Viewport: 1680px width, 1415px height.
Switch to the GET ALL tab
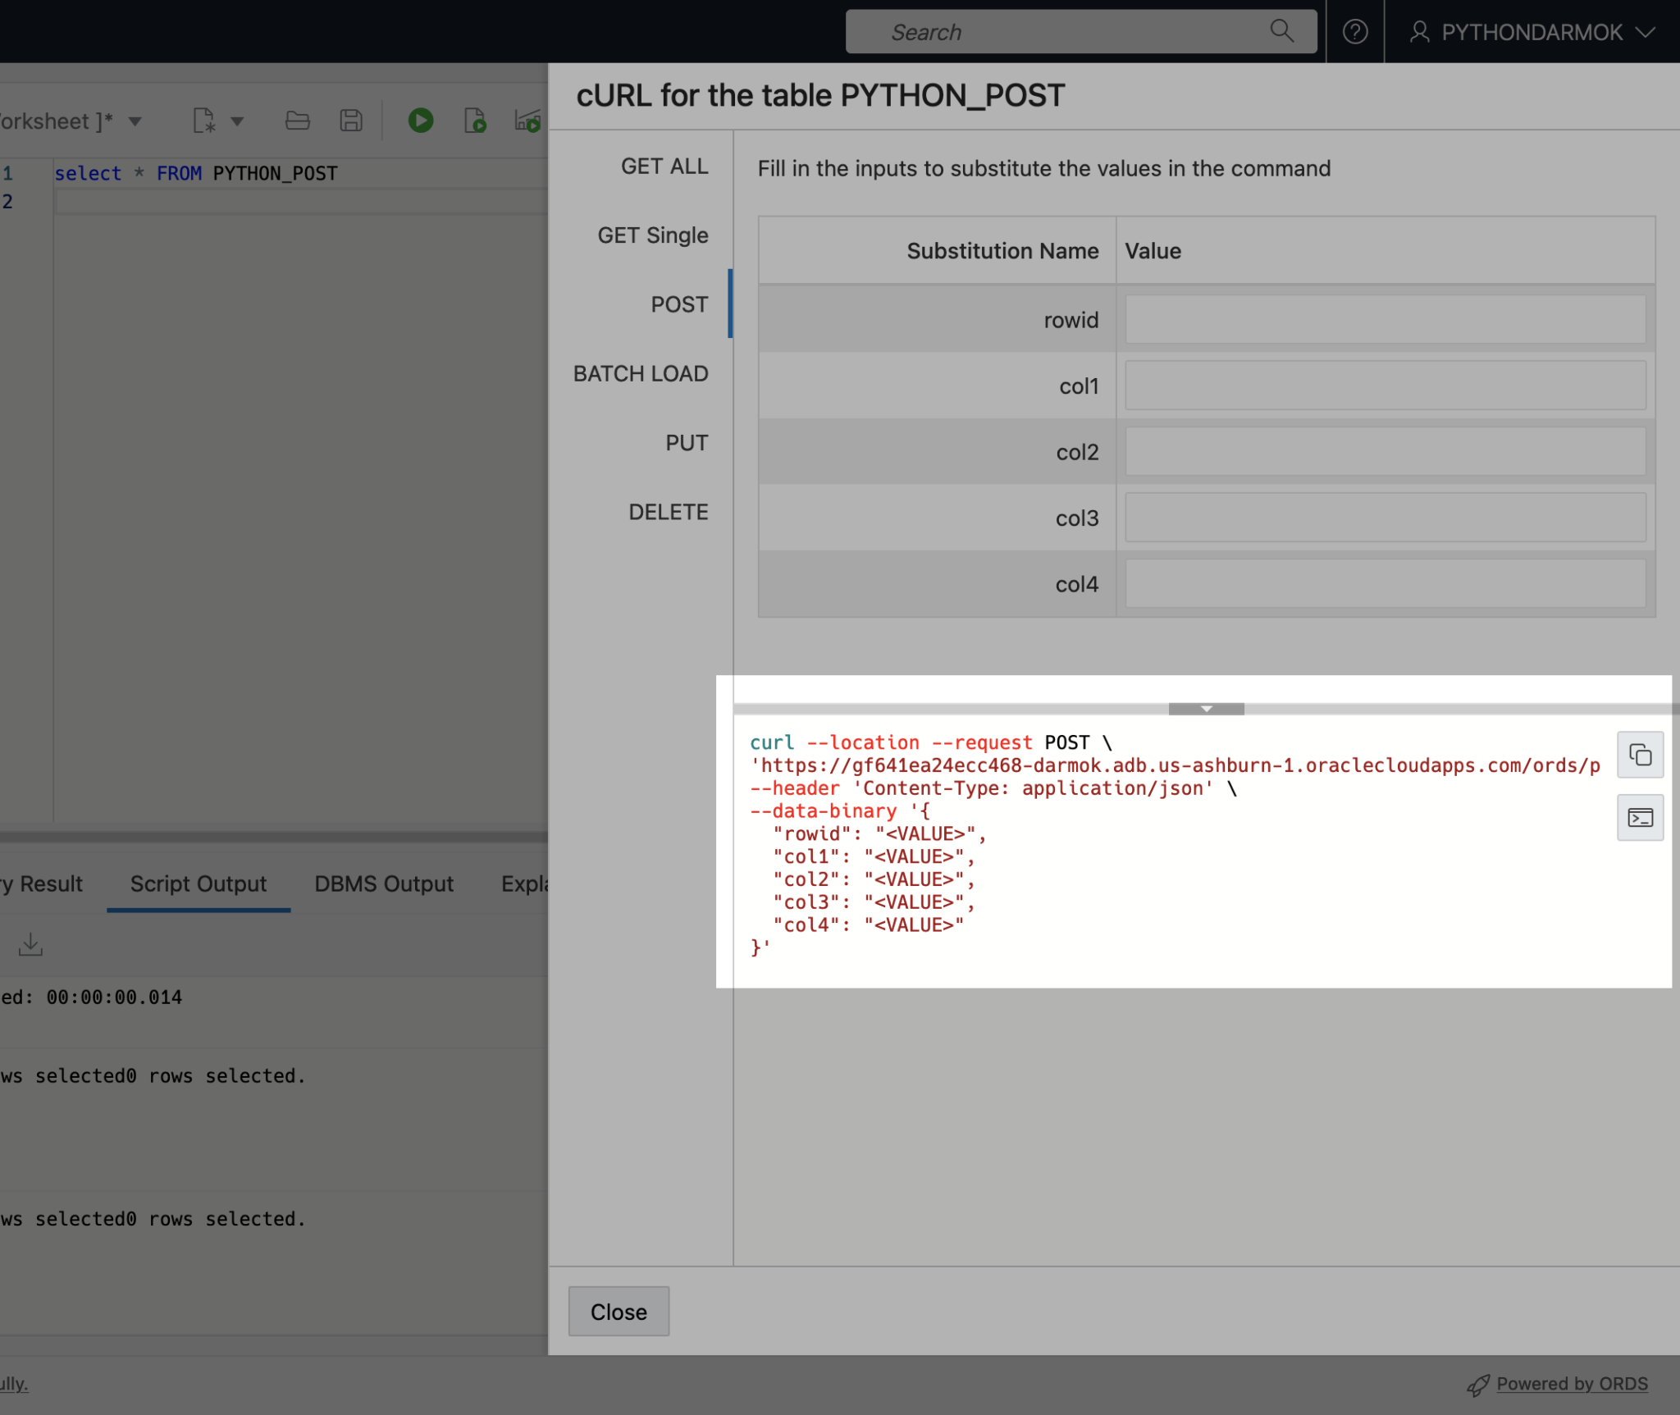pyautogui.click(x=664, y=166)
